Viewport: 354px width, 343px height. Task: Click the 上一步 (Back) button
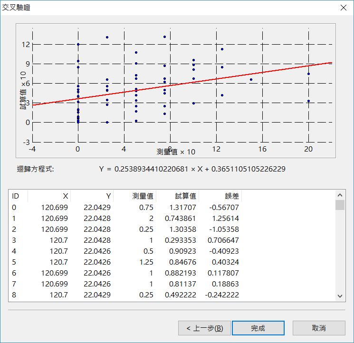pyautogui.click(x=204, y=328)
